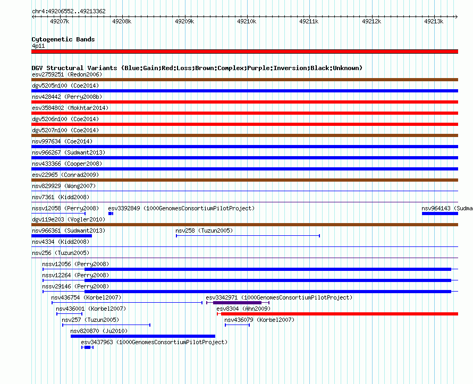Open esv8304 (Ahn2009) label
473x384 pixels.
point(243,309)
